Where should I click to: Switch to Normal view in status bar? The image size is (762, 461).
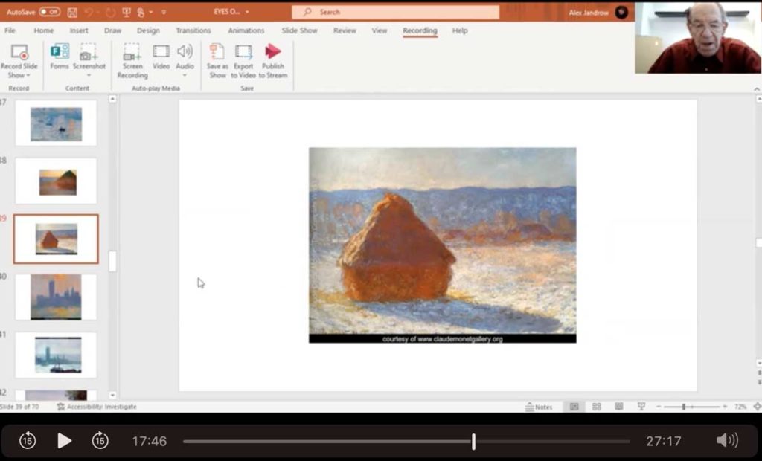[574, 407]
